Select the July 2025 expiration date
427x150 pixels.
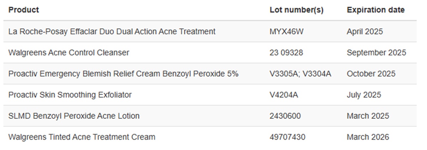(x=364, y=95)
